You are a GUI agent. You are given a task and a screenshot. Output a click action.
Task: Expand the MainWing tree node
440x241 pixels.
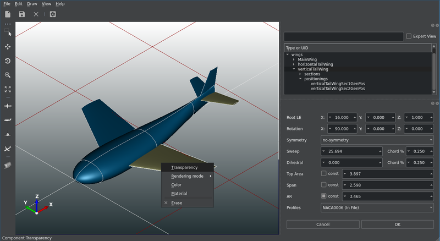coord(294,59)
